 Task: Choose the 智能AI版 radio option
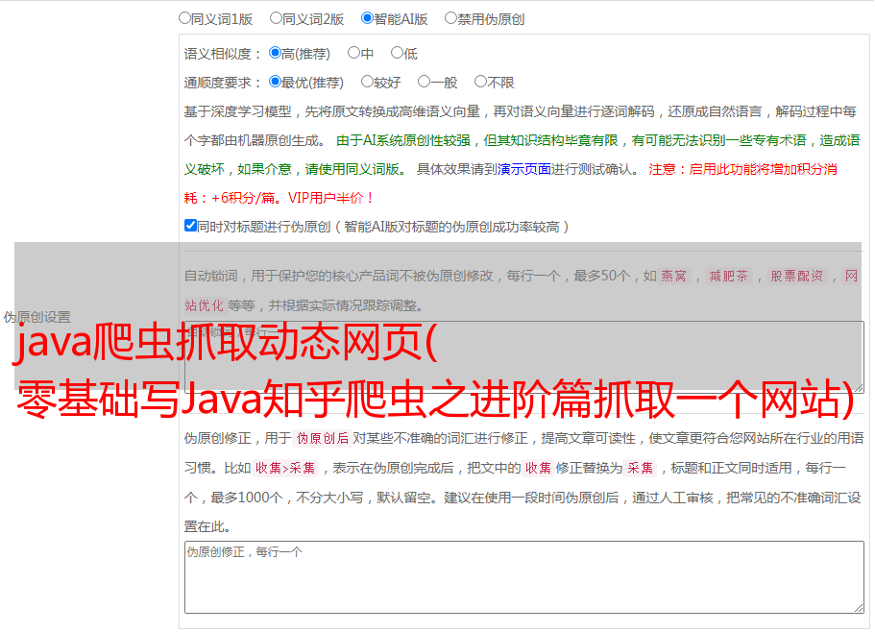click(x=367, y=18)
